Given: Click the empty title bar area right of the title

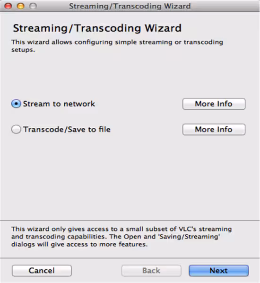Looking at the screenshot, I should (x=225, y=6).
